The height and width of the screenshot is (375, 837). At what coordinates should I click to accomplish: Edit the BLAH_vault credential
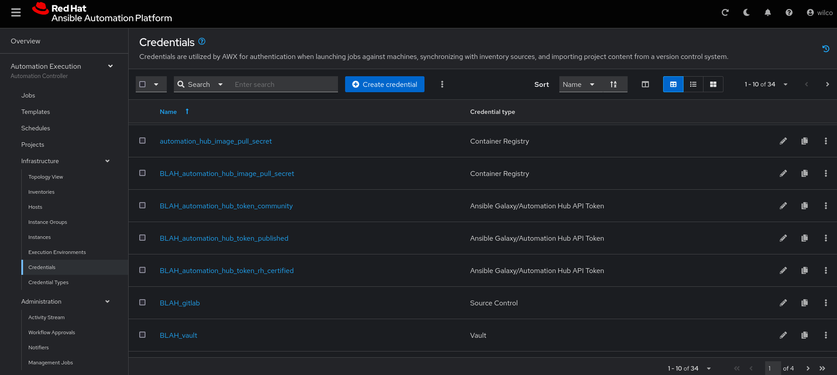pyautogui.click(x=783, y=335)
